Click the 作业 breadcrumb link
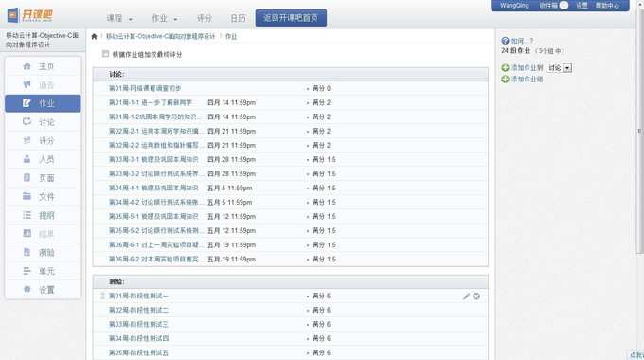The height and width of the screenshot is (360, 644). [x=231, y=37]
